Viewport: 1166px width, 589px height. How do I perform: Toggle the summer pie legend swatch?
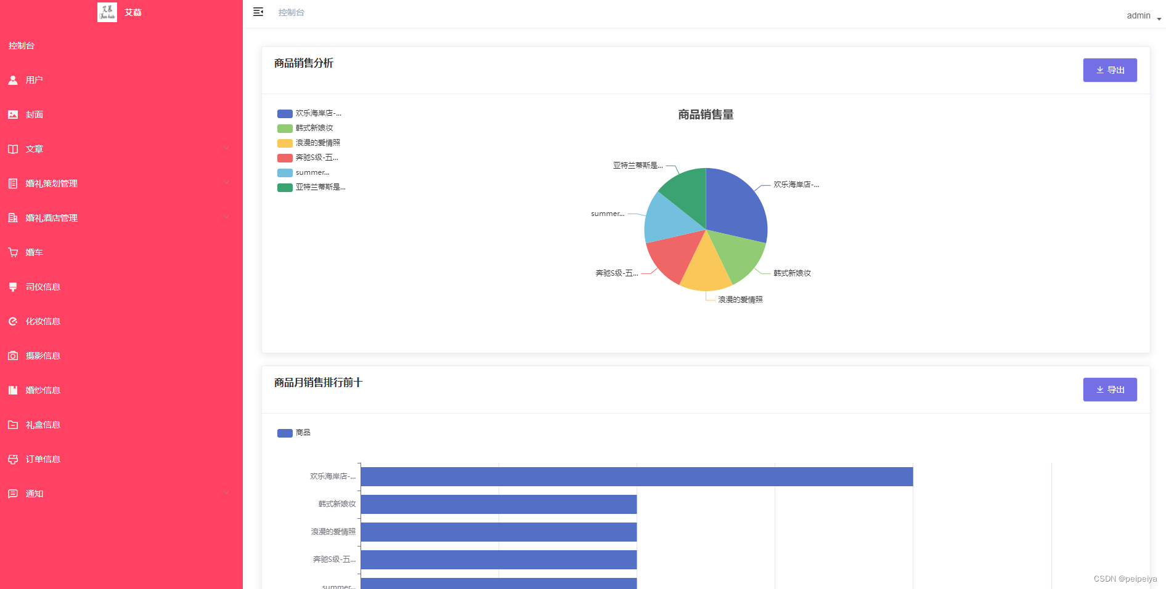285,173
